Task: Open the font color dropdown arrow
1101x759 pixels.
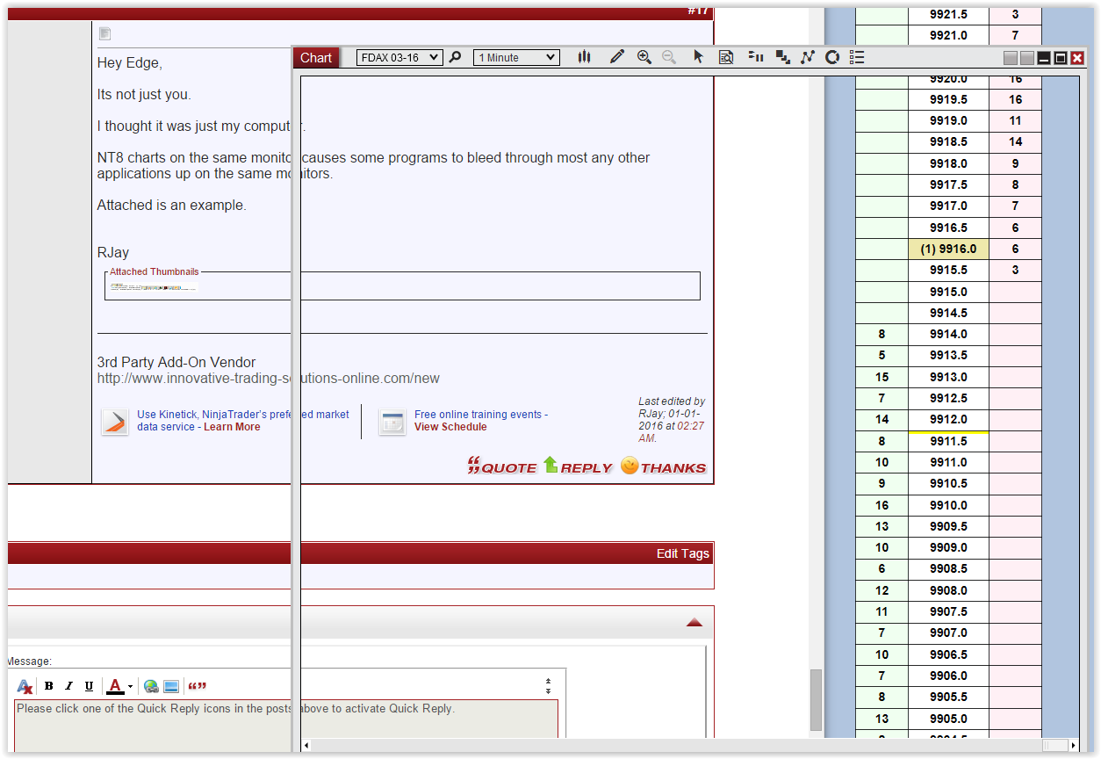Action: click(x=130, y=687)
